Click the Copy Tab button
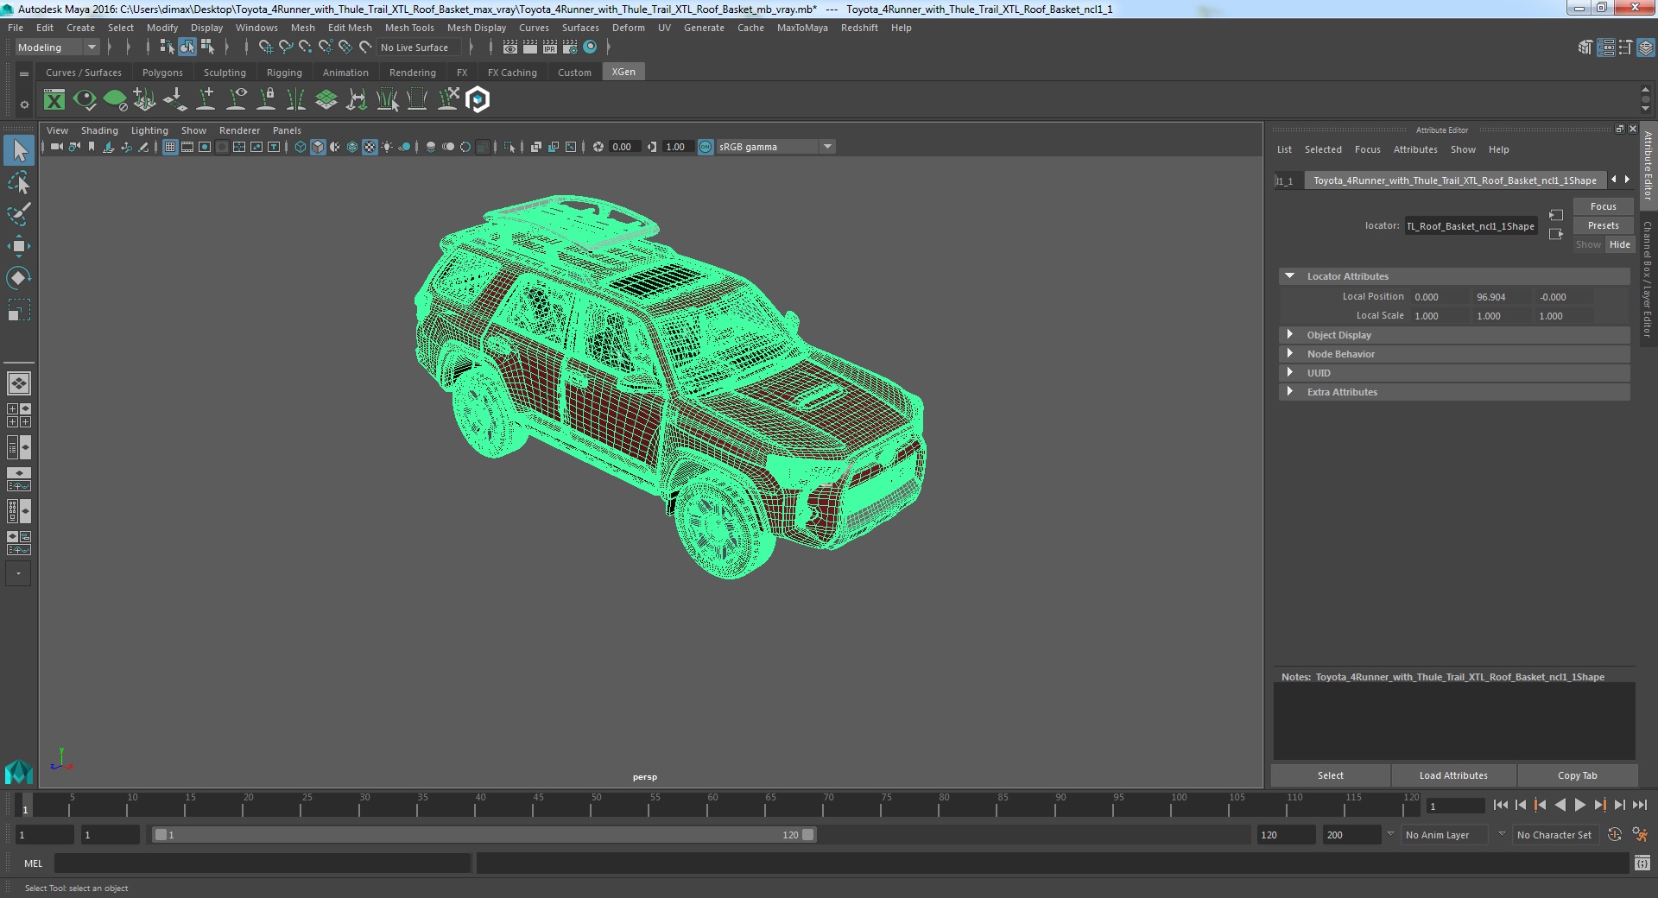Viewport: 1658px width, 898px height. tap(1577, 775)
